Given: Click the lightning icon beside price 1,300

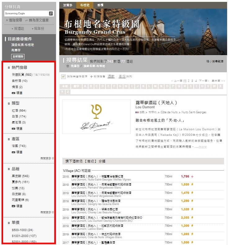Looking at the screenshot, I should [192, 226].
